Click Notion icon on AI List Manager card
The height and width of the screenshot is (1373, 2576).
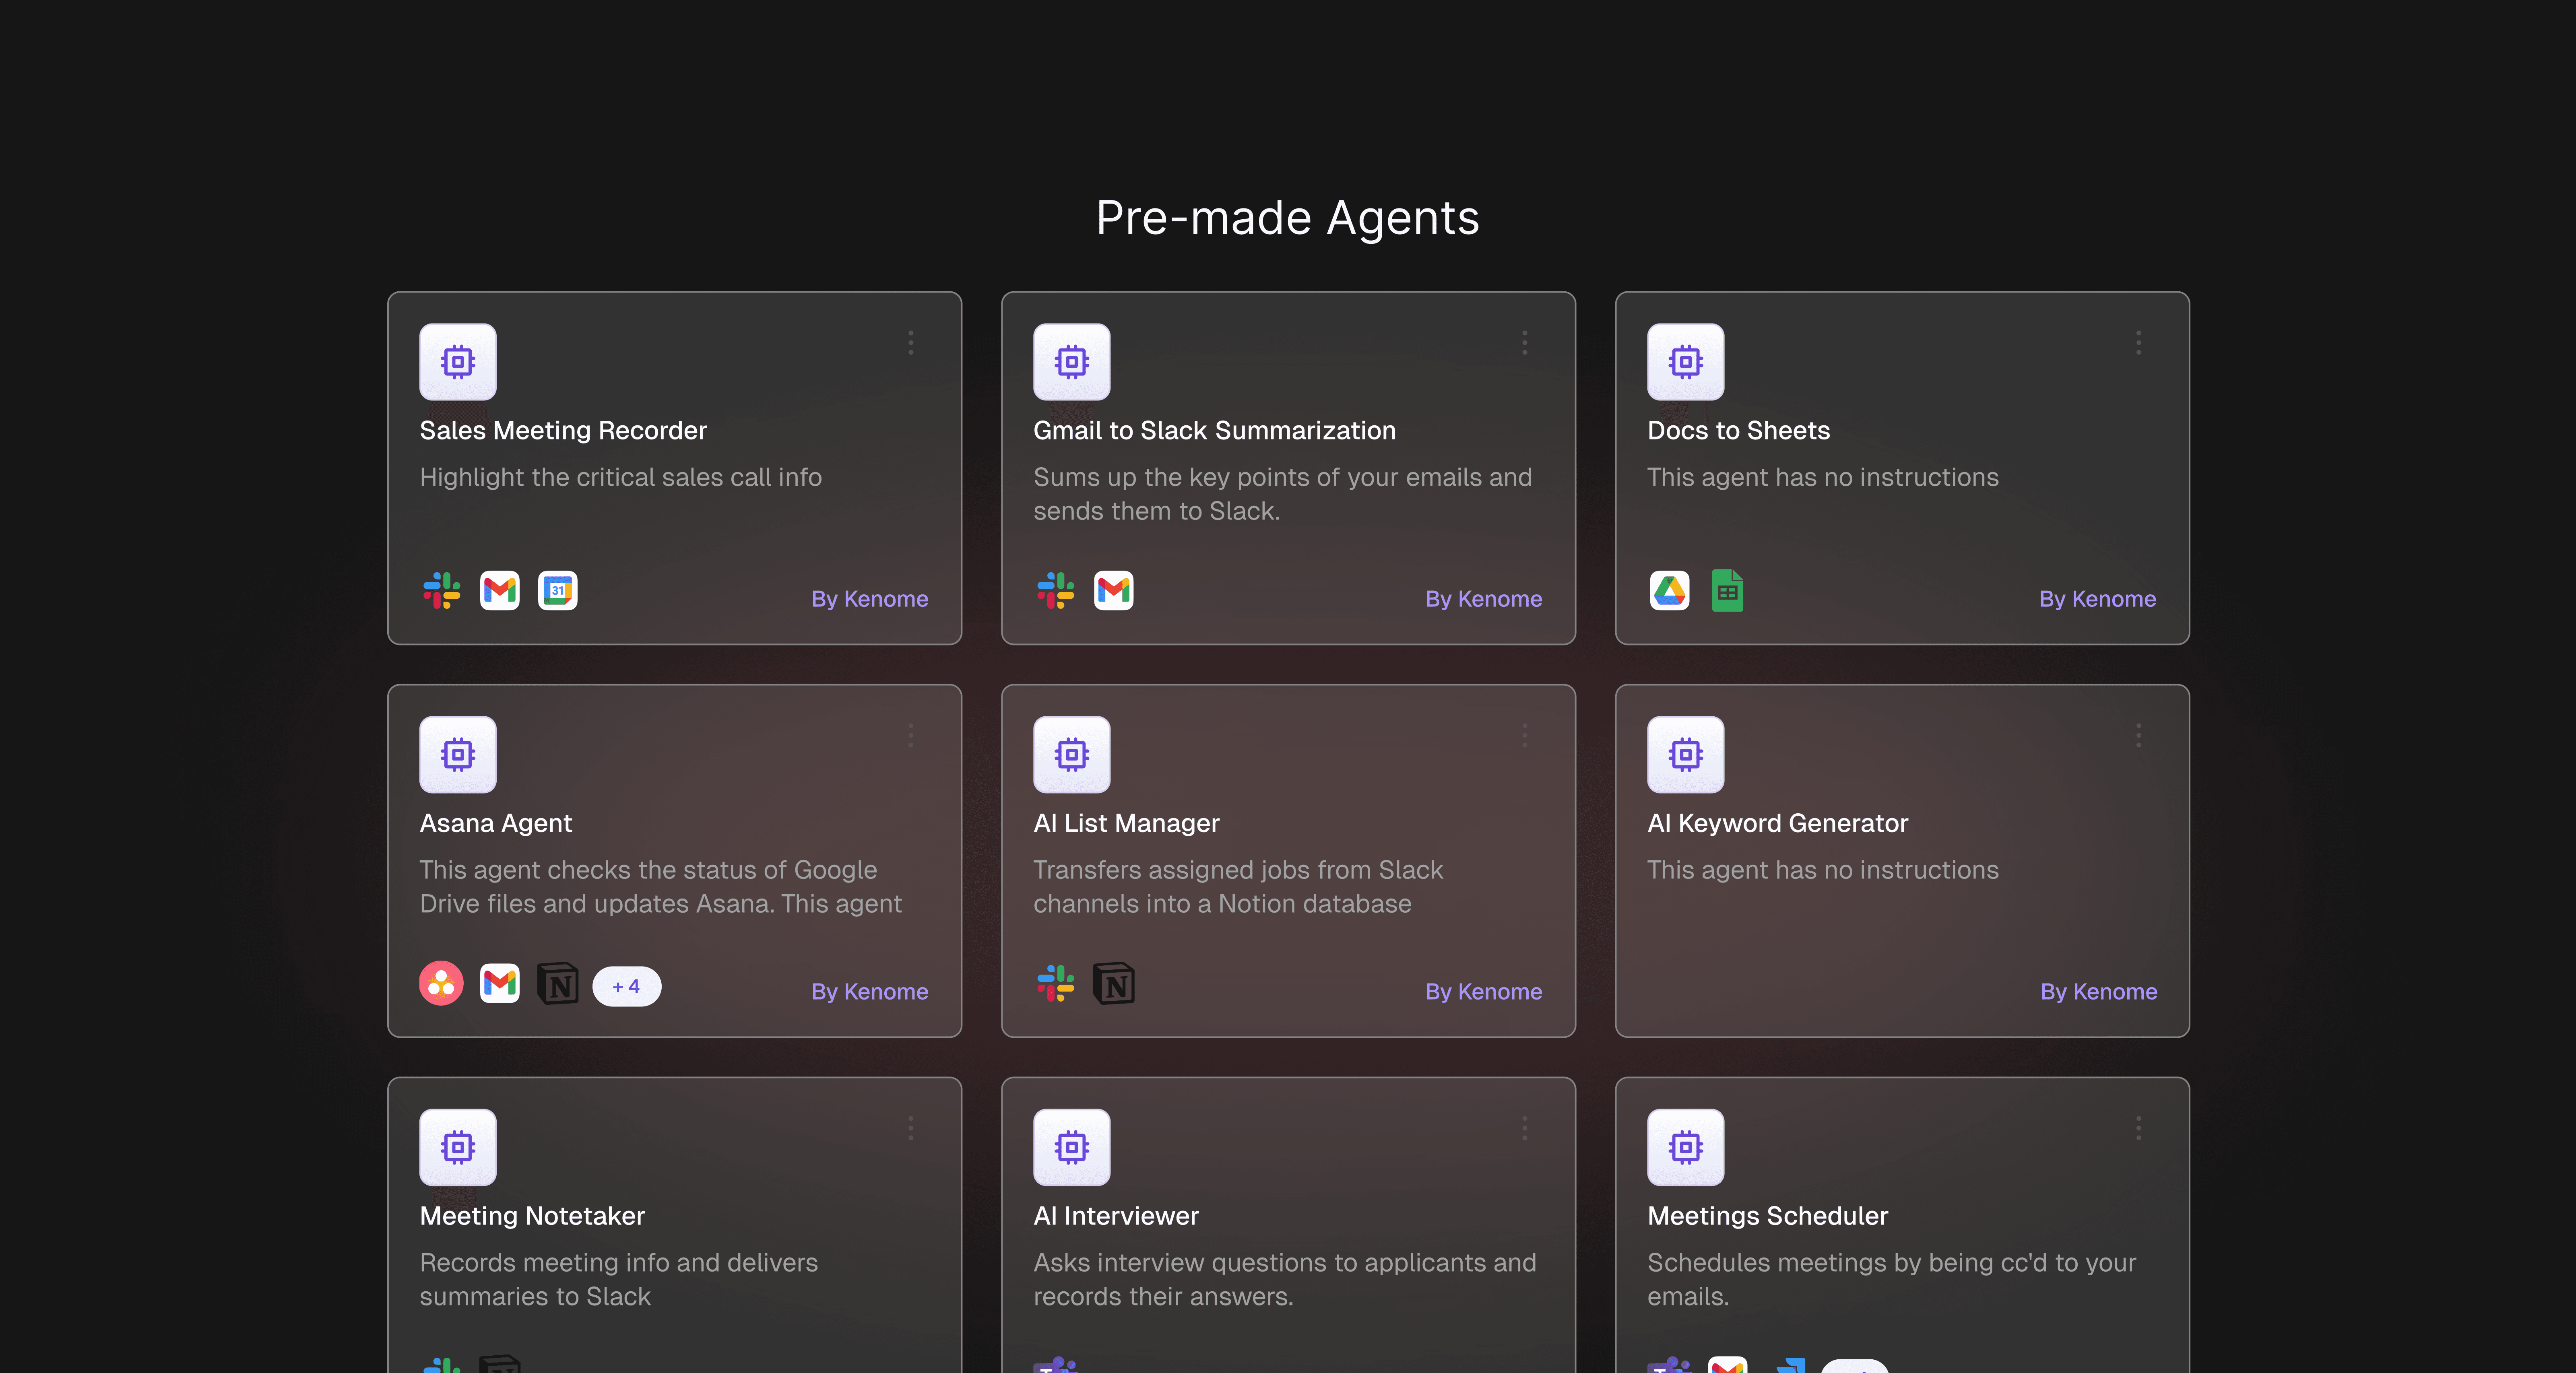point(1113,983)
